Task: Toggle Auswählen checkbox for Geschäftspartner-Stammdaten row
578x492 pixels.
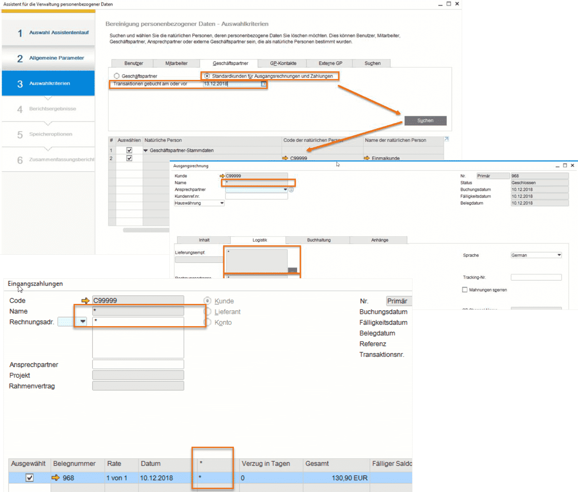Action: 129,150
